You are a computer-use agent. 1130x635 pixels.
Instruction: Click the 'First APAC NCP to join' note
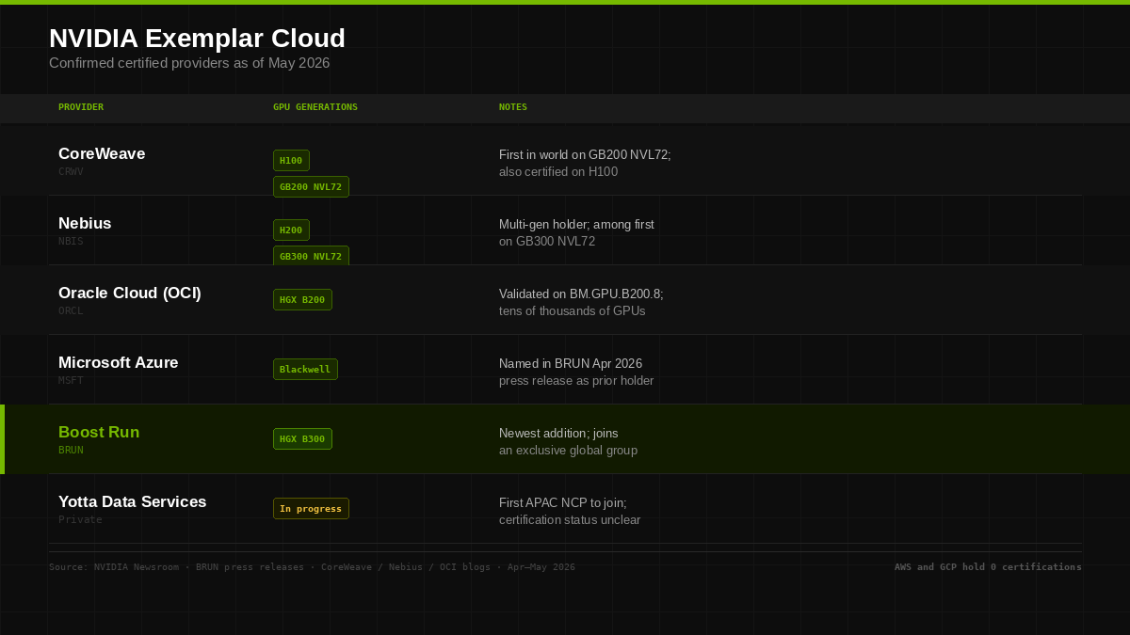563,503
